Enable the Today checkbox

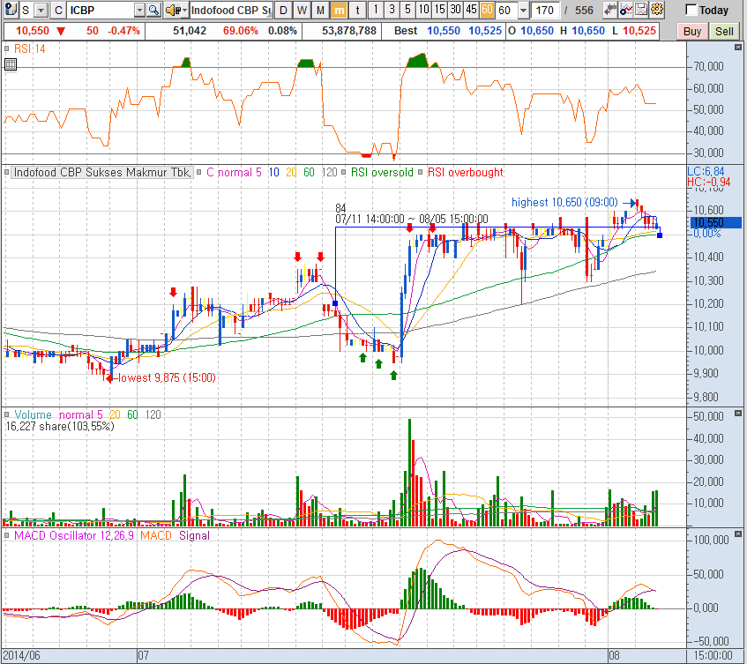tap(691, 11)
